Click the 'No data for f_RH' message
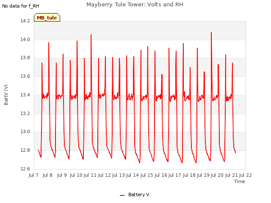 (x=21, y=6)
